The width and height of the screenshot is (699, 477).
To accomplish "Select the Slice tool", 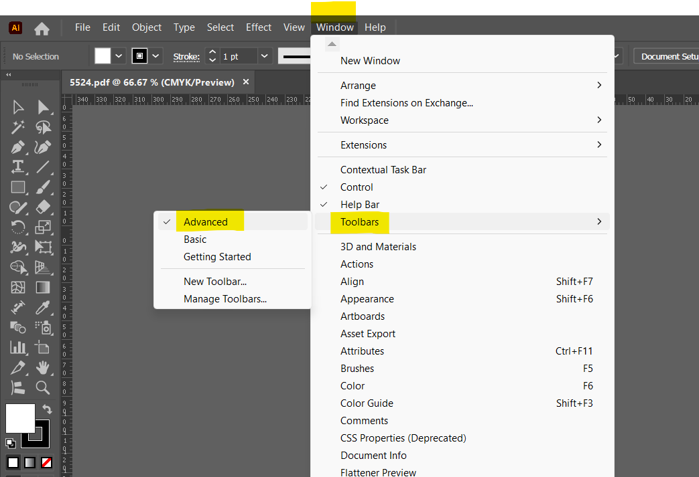I will [18, 367].
